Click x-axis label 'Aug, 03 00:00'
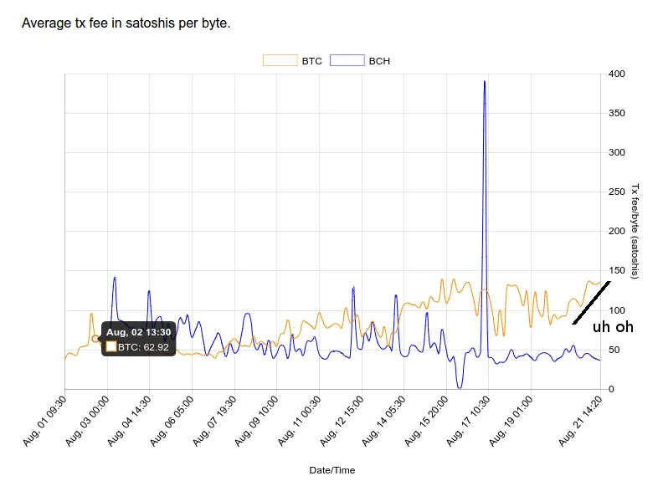This screenshot has width=658, height=481. point(87,421)
